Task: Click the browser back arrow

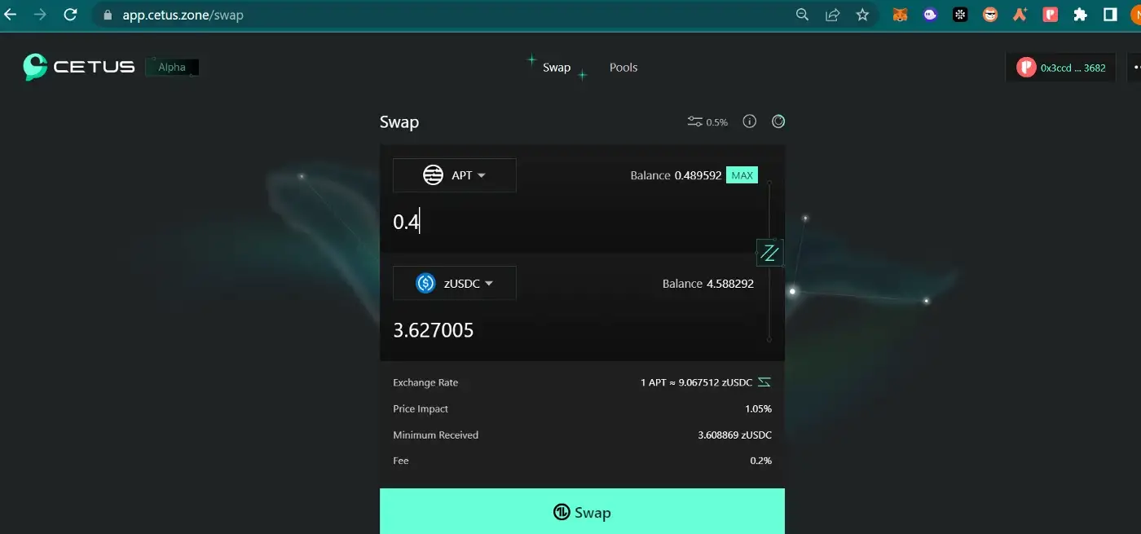Action: point(11,15)
